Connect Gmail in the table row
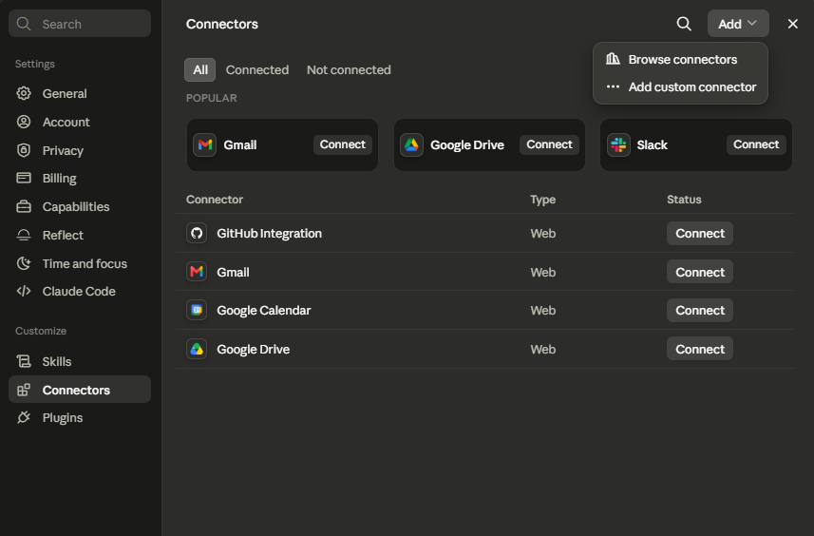Screen dimensions: 814x536 (x=700, y=272)
